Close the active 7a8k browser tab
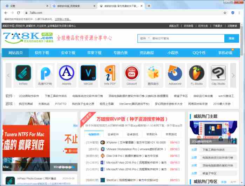Screen dimensions: 245x186 [x=142, y=6]
